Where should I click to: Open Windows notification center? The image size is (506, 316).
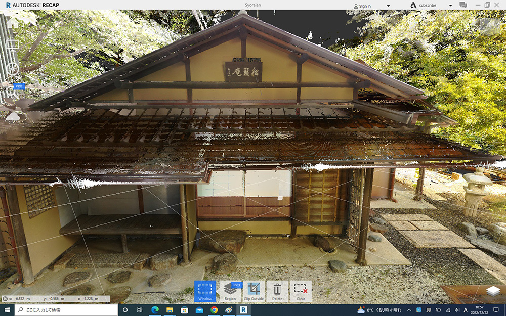(x=496, y=310)
